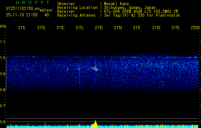Screen dimensions: 201x128
Task: Select the antenna text 3el Yagi(V) Az 330
Action: tap(124, 15)
